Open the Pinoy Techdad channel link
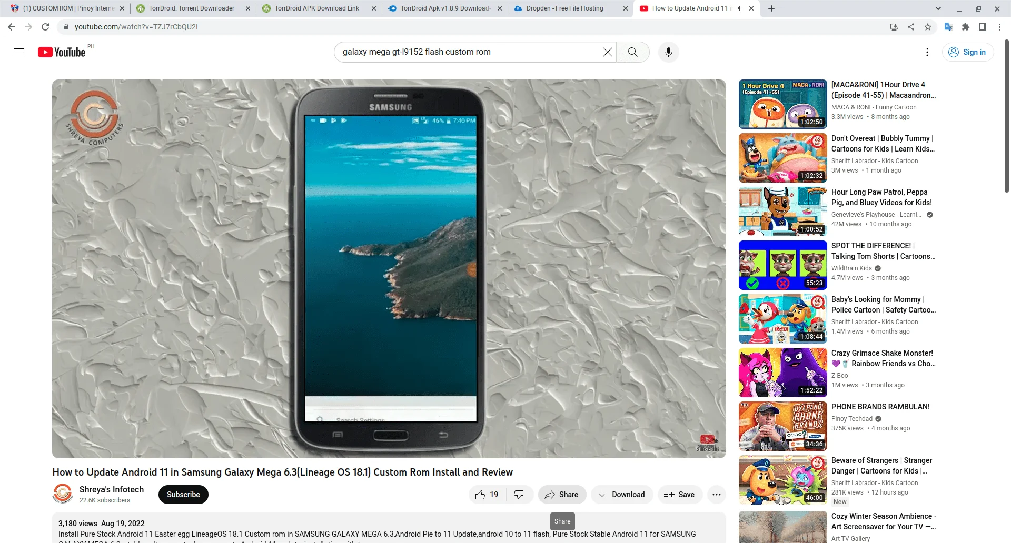 [x=852, y=419]
